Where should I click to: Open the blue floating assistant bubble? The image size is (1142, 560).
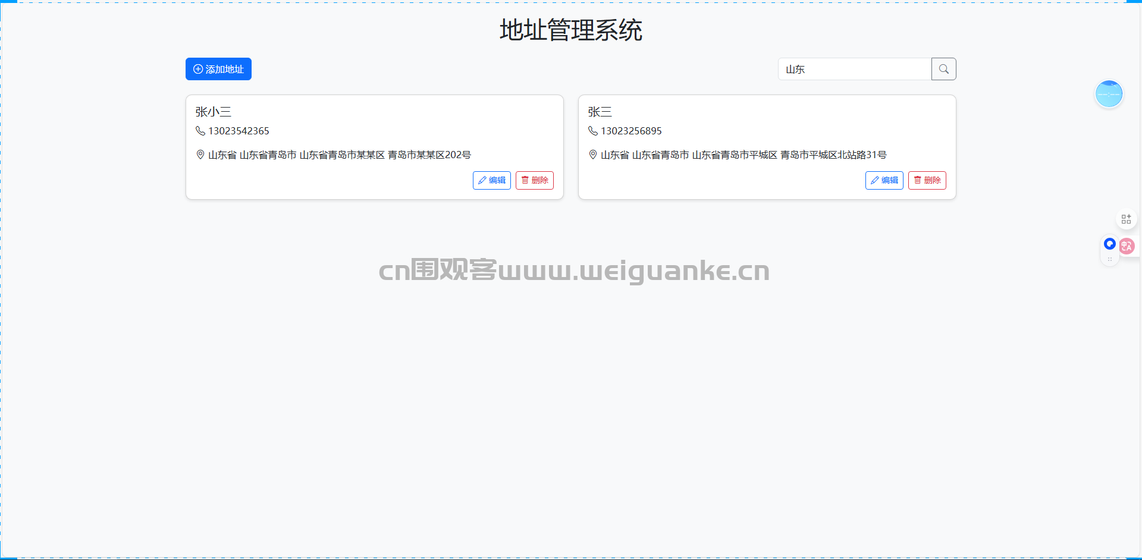(x=1109, y=94)
